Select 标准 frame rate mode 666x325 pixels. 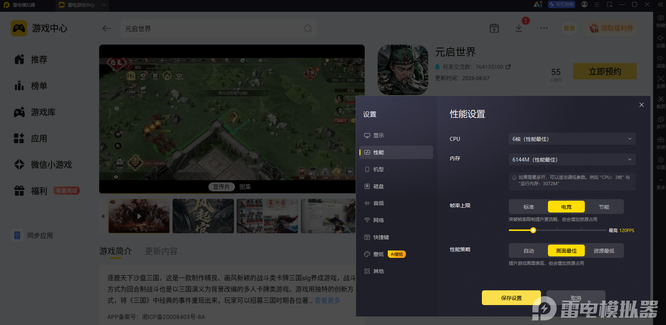point(529,207)
